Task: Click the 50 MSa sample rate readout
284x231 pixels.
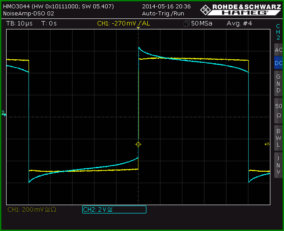Action: [x=202, y=24]
